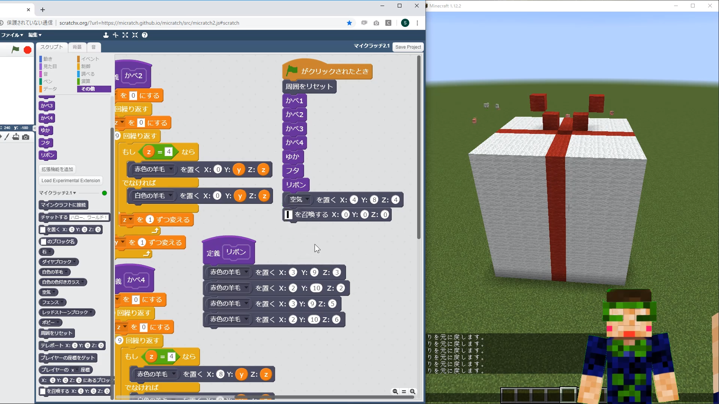
Task: Select the duplicate stamp tool
Action: (106, 35)
